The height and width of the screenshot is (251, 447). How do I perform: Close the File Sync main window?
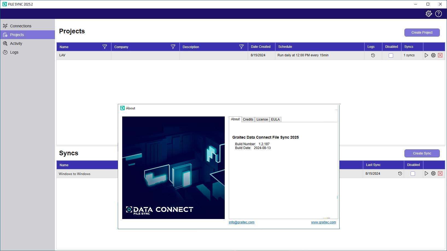point(440,4)
